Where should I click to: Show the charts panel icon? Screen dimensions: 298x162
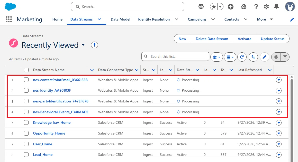pos(276,57)
